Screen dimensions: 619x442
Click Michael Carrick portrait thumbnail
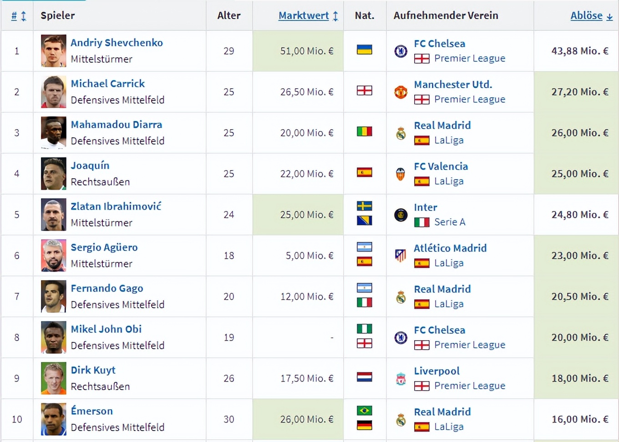point(54,92)
